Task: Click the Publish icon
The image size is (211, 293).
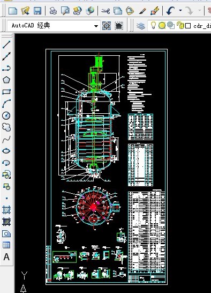Action: pyautogui.click(x=77, y=11)
